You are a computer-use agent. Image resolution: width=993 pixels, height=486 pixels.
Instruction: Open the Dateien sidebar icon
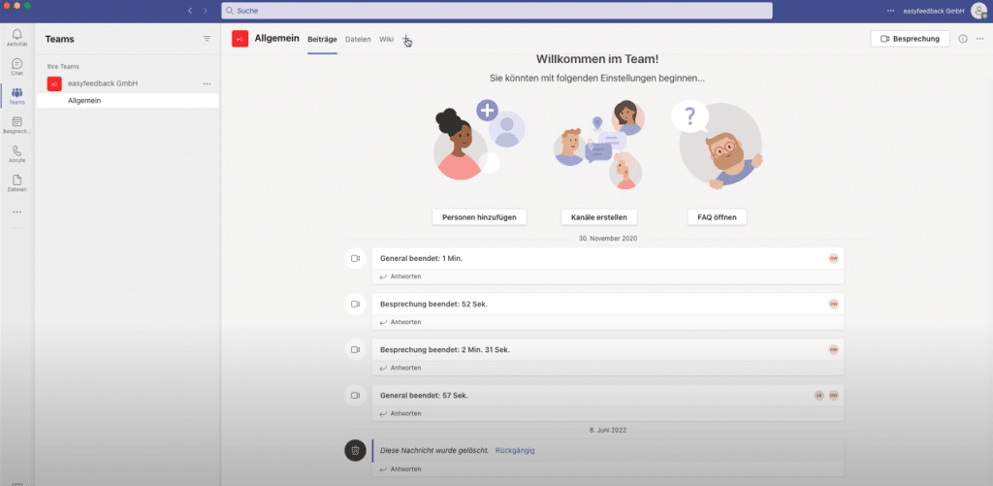click(x=17, y=183)
